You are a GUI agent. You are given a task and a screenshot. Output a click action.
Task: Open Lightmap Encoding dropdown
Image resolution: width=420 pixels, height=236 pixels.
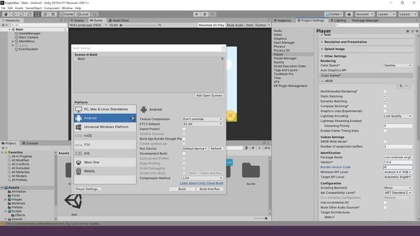398,116
